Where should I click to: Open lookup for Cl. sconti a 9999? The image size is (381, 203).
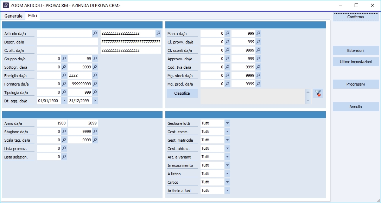[258, 50]
